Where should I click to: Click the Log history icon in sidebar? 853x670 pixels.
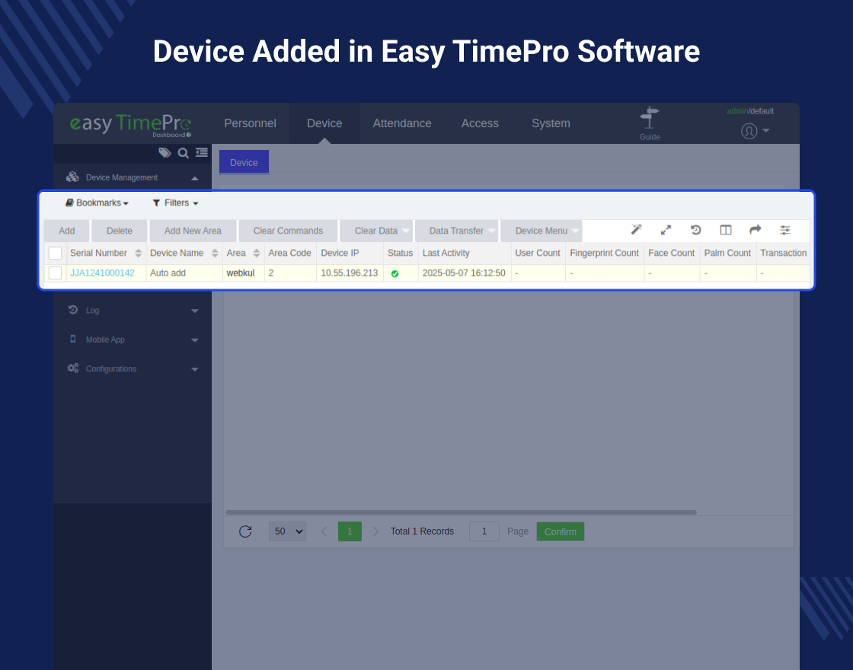(x=73, y=309)
